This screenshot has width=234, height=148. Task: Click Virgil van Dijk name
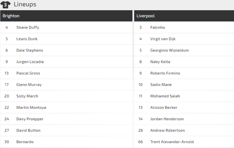163,39
